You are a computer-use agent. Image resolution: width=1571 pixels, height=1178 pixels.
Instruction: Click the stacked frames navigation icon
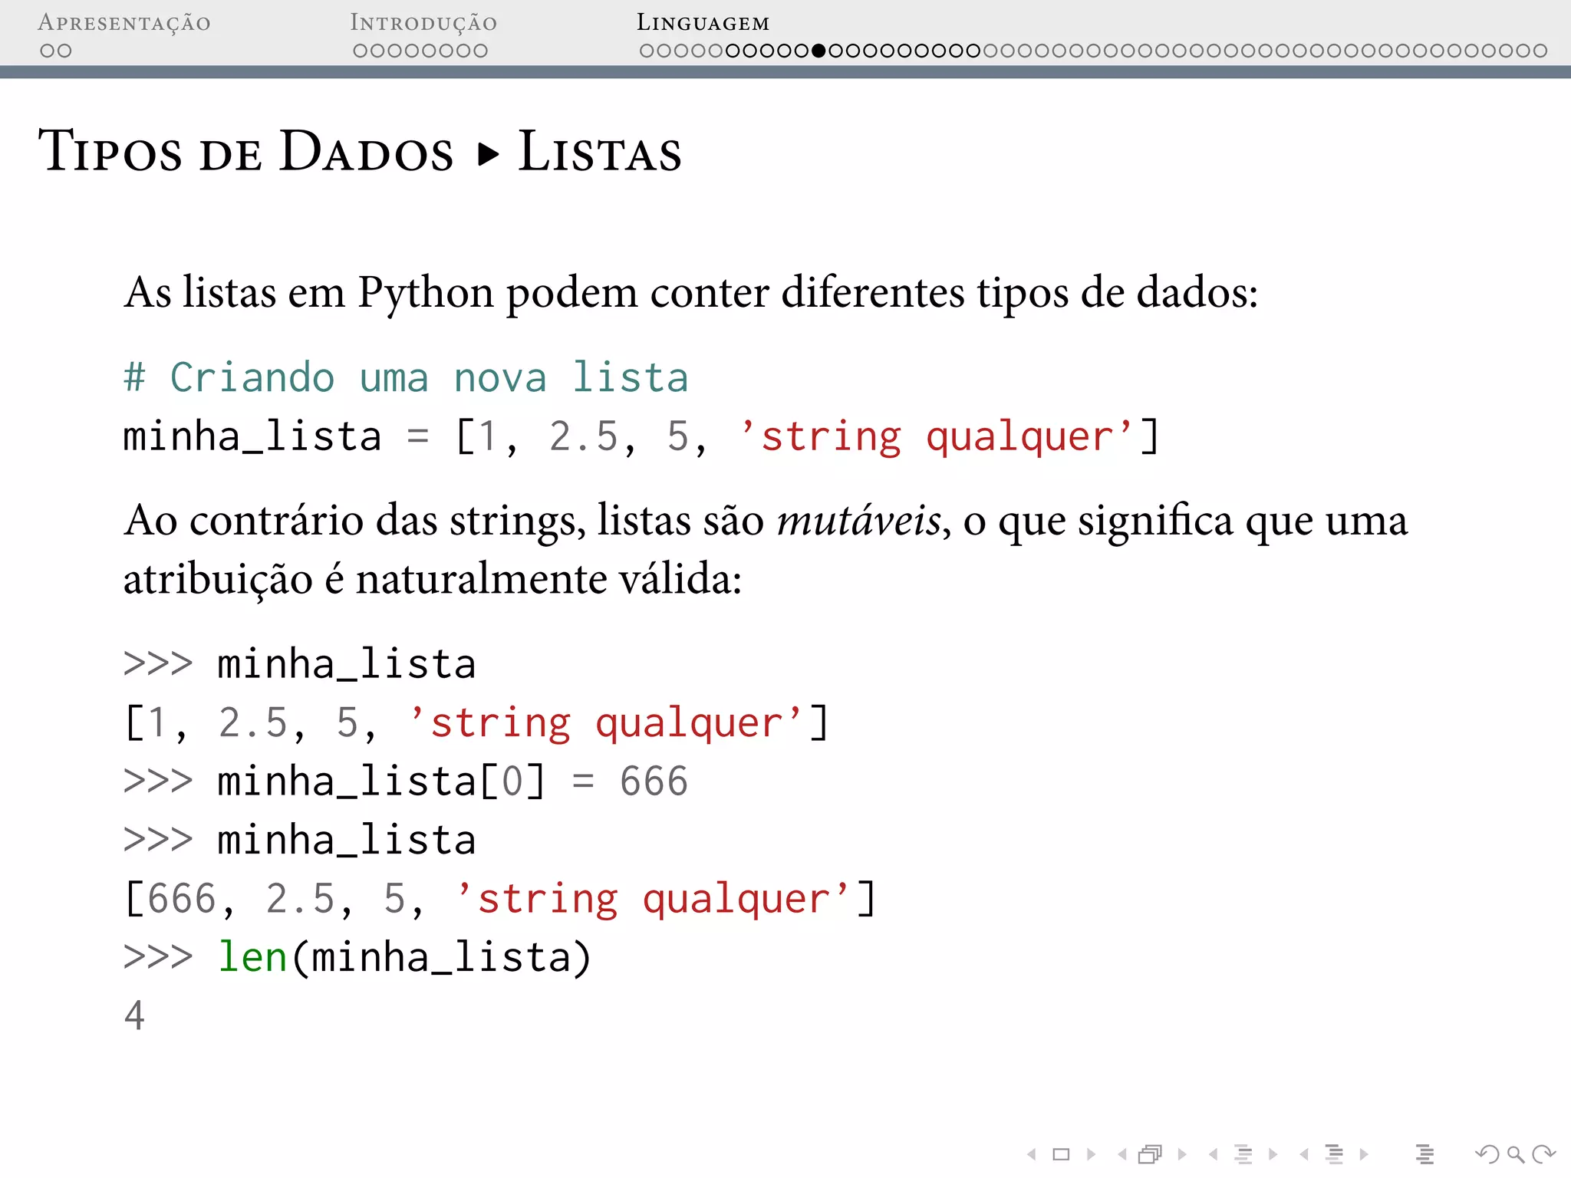tap(1151, 1154)
